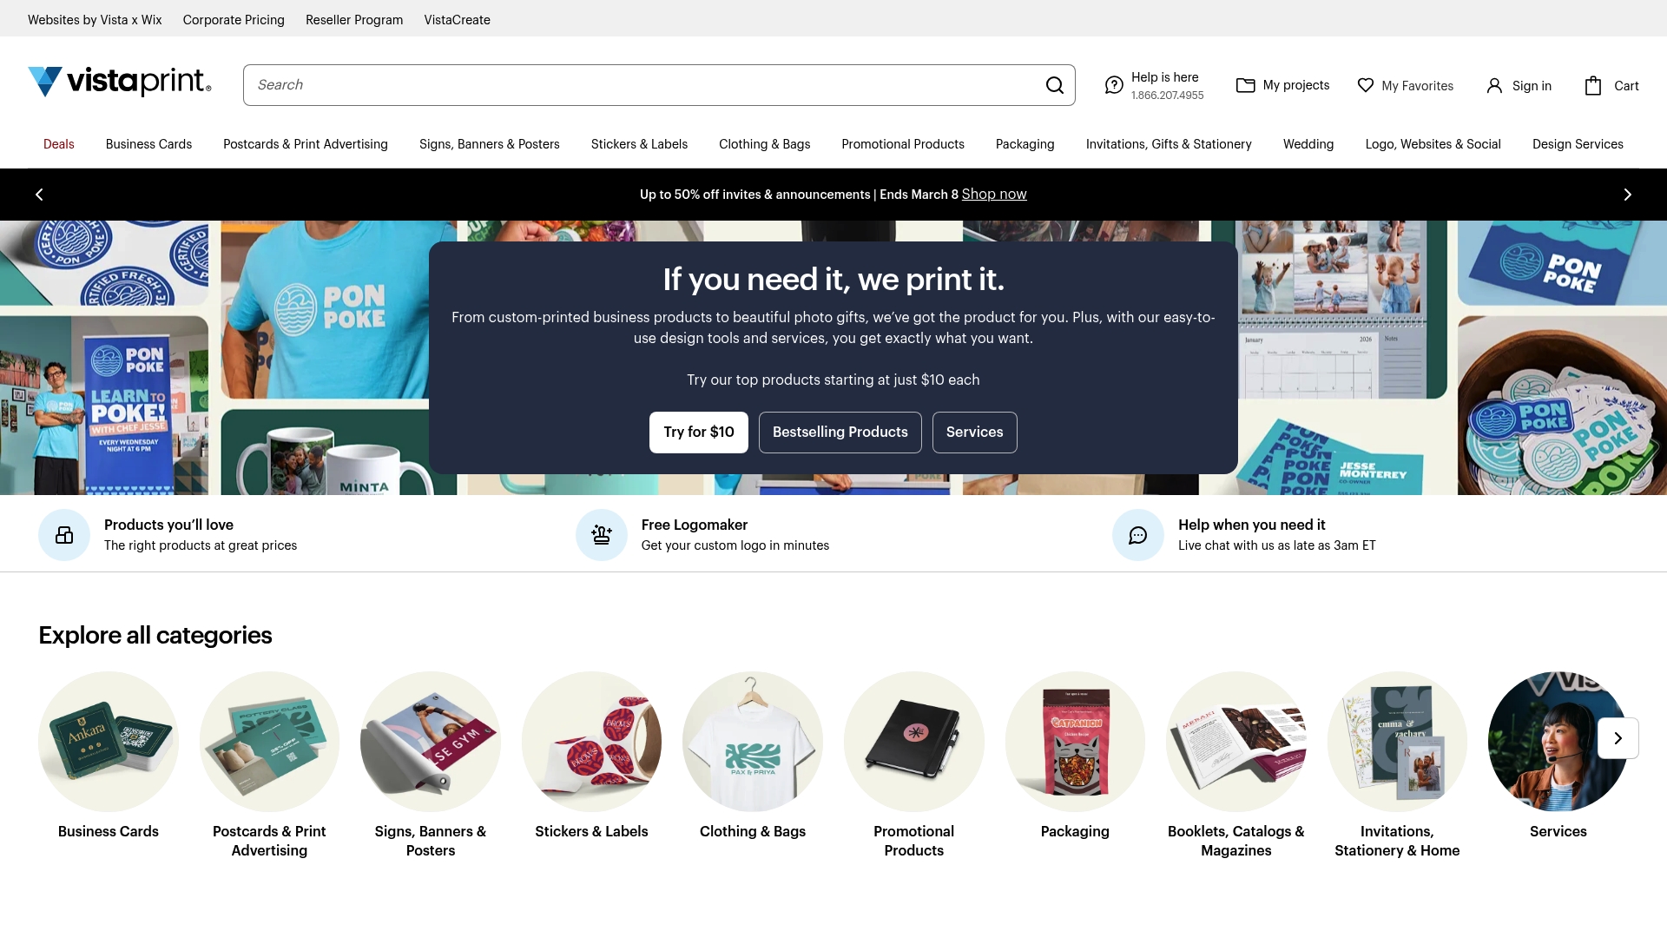The width and height of the screenshot is (1667, 938).
Task: Follow the Shop now link
Action: (994, 195)
